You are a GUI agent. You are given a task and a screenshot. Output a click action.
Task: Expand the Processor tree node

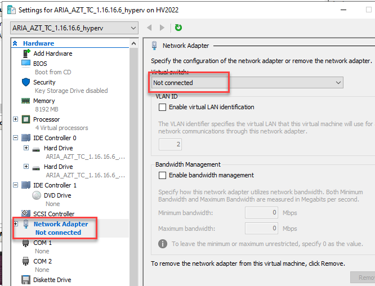(x=16, y=119)
